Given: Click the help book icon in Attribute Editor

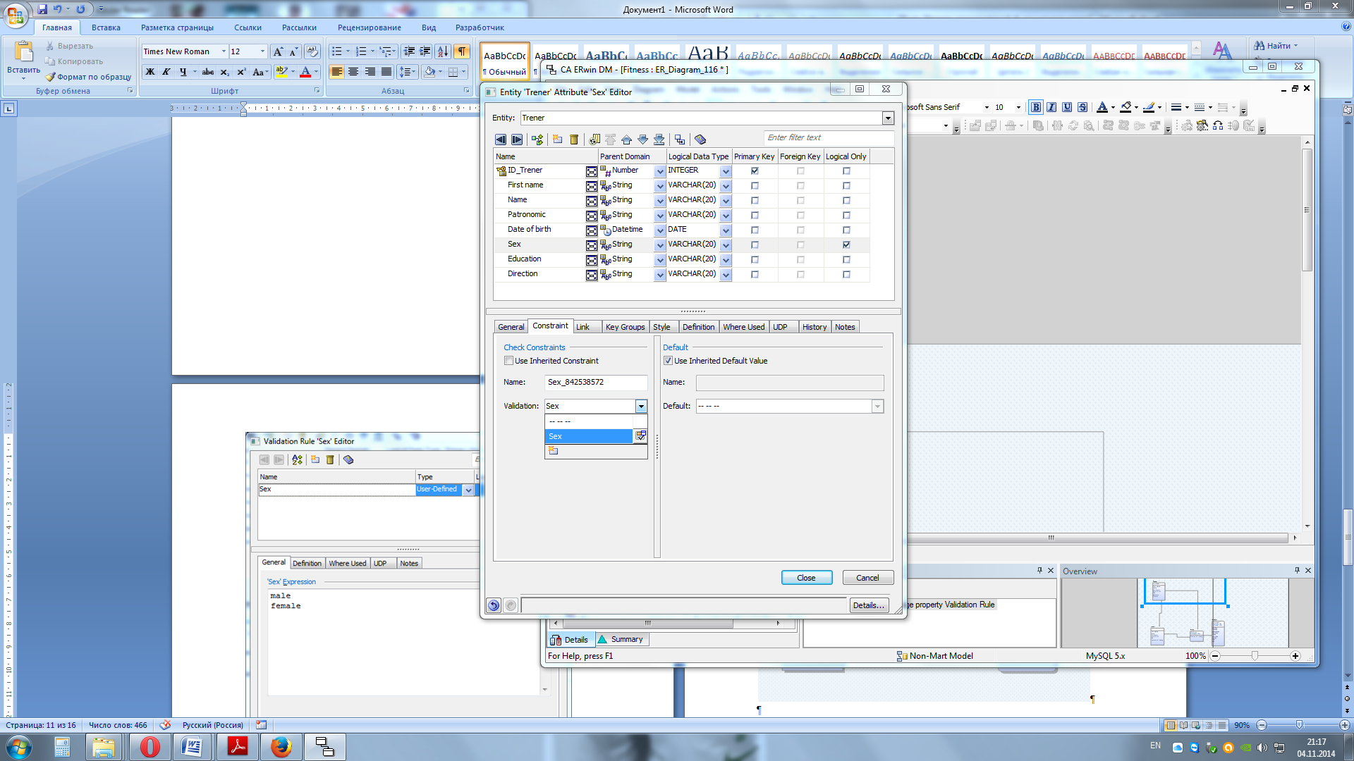Looking at the screenshot, I should coord(700,140).
